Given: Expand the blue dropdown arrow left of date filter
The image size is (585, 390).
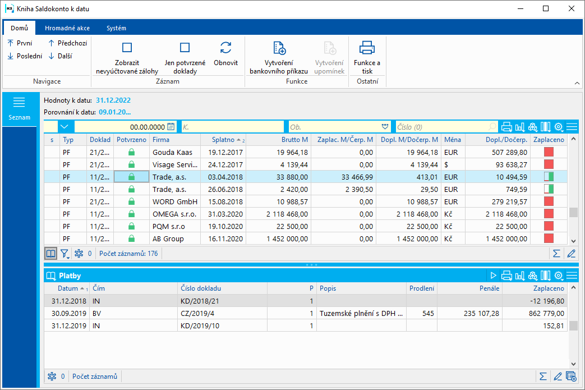Looking at the screenshot, I should (65, 127).
